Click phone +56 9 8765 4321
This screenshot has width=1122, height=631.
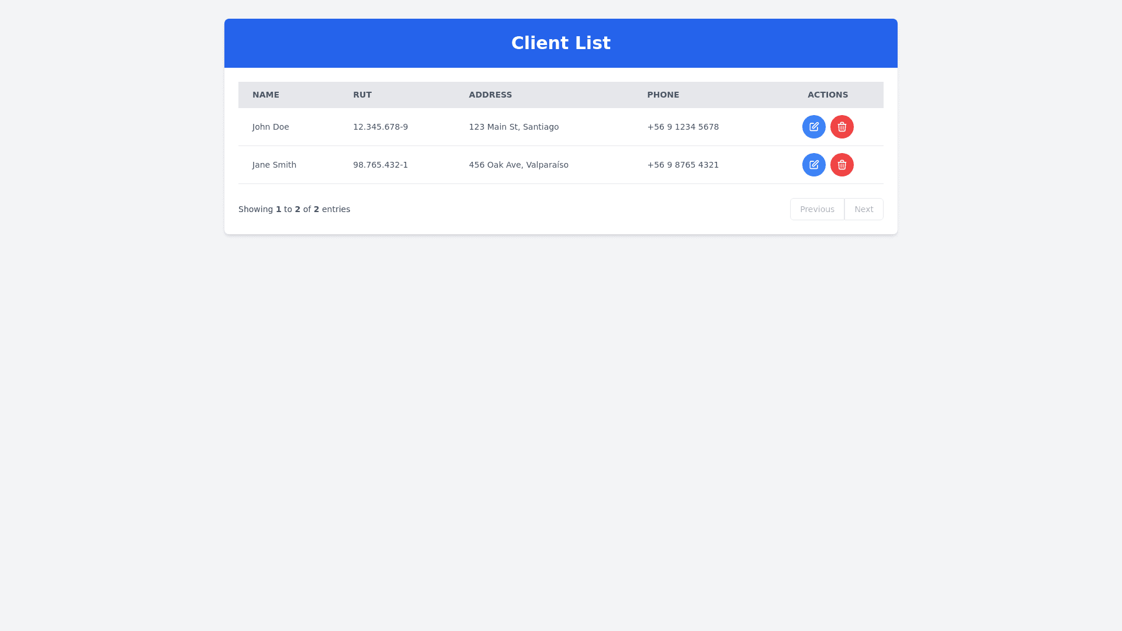[x=683, y=165]
